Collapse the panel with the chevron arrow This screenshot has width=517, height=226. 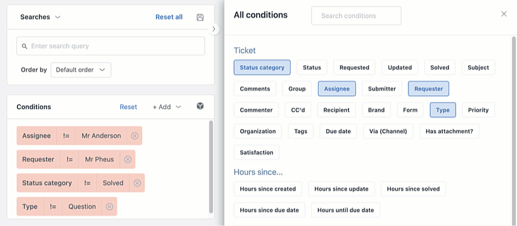[214, 29]
